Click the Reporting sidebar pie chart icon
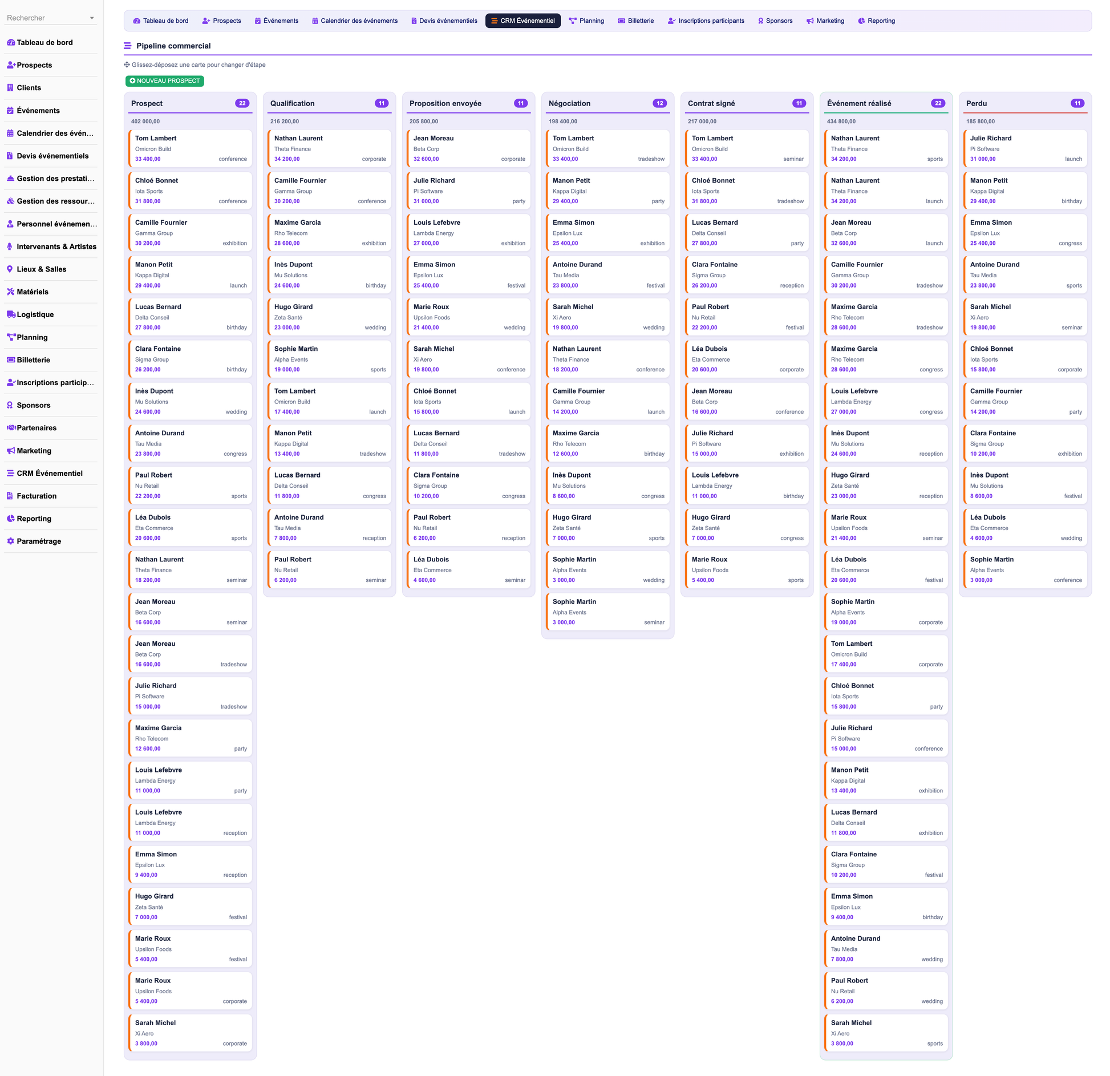 pos(10,519)
